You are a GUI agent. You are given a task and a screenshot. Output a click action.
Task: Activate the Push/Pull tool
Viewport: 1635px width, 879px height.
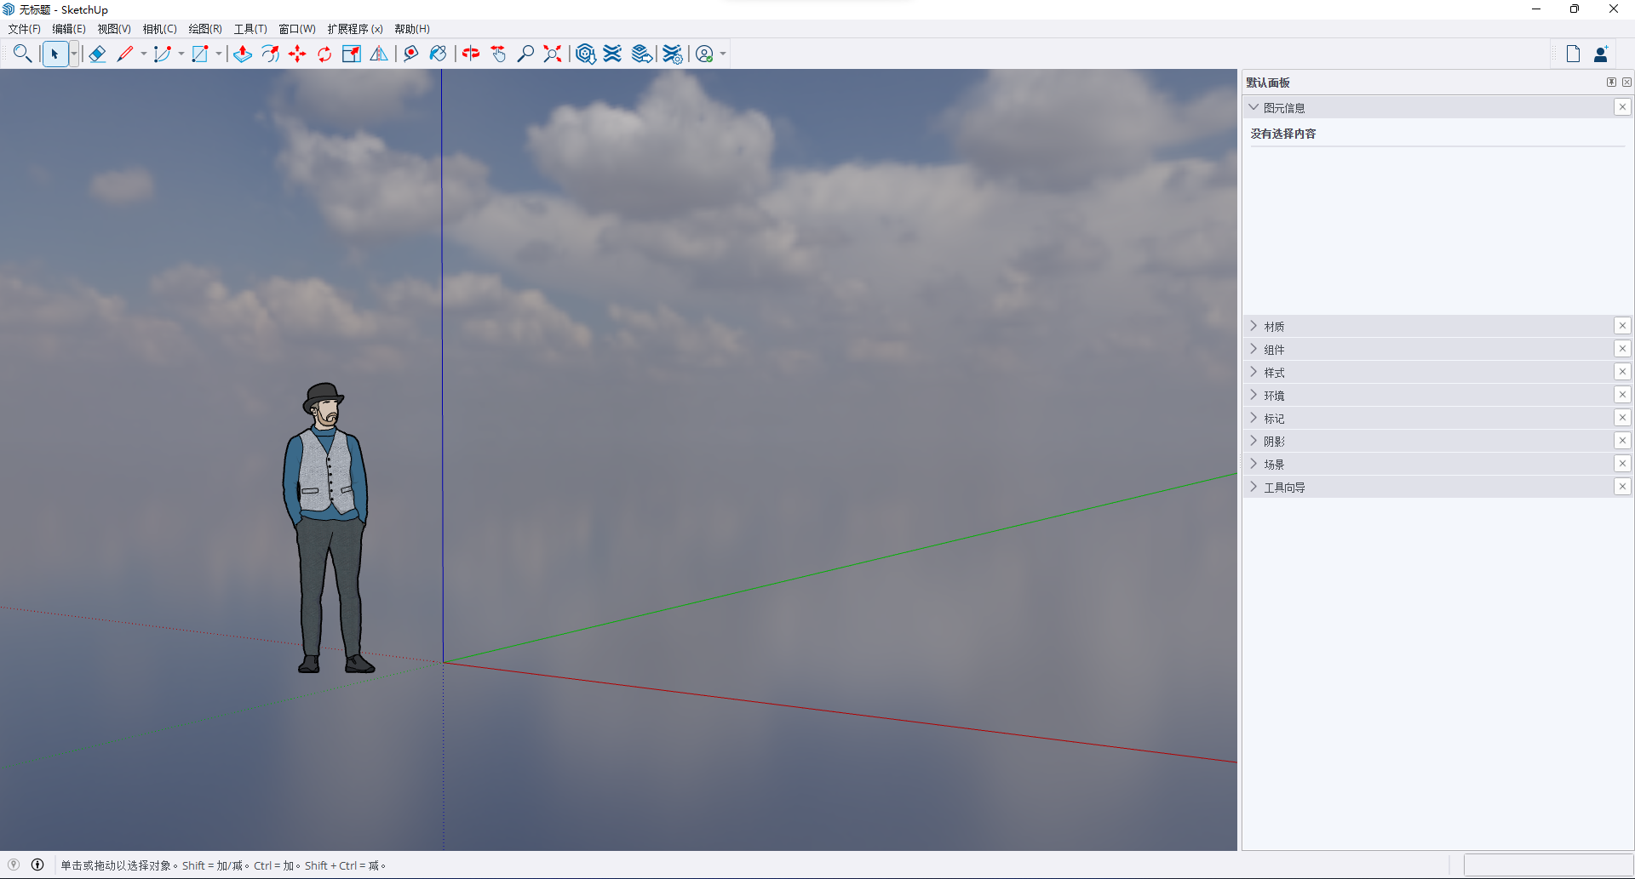pos(243,54)
